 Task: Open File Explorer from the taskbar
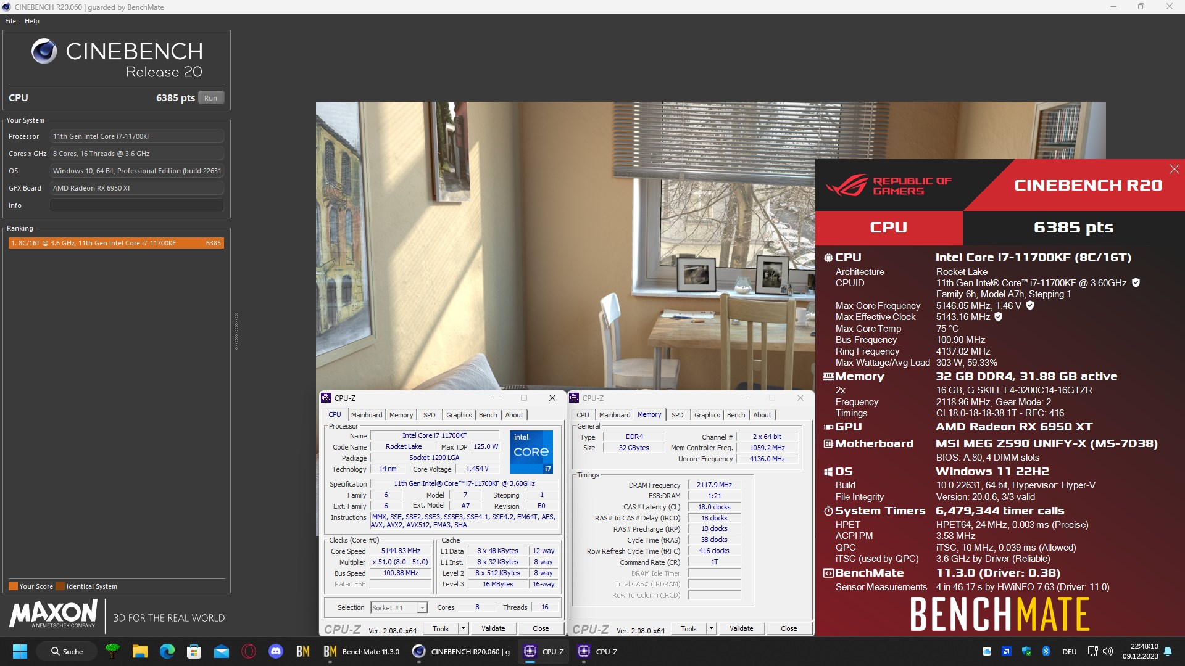click(x=140, y=651)
